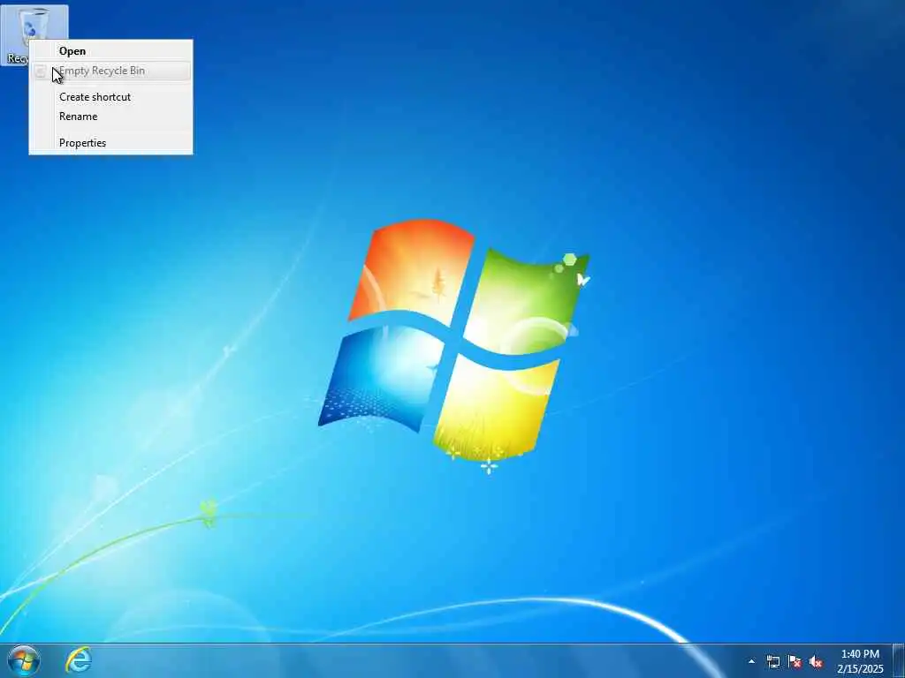Select the Recycle Bin desktop icon
Screen dimensions: 905x678
coord(34,34)
